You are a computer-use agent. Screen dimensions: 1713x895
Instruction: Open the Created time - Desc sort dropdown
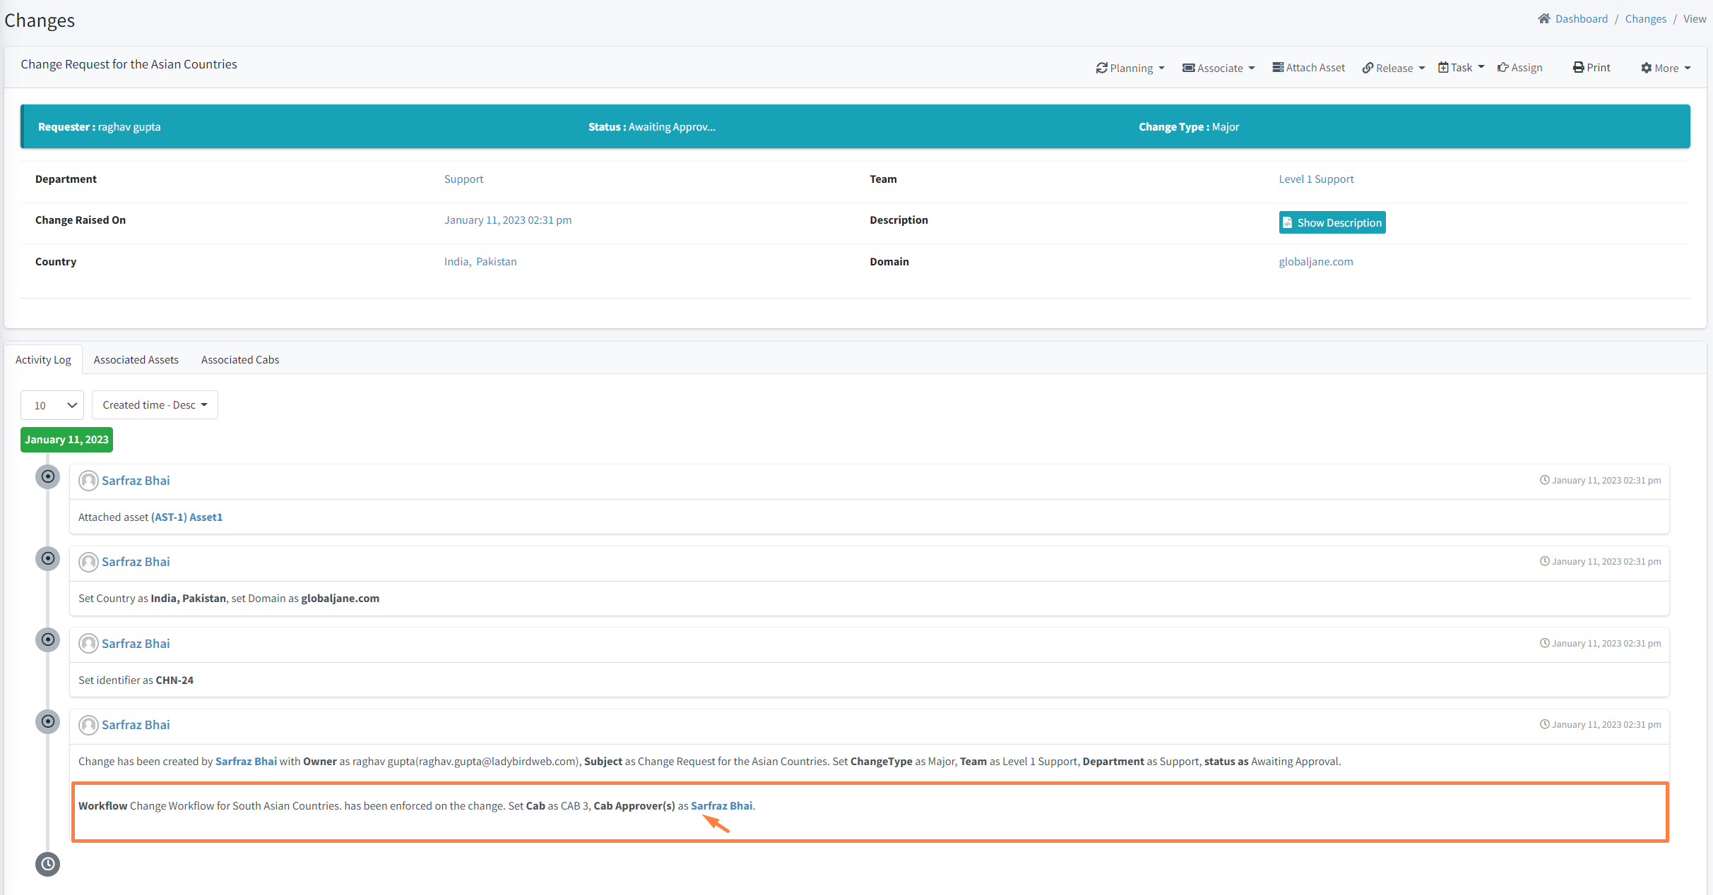click(x=154, y=404)
